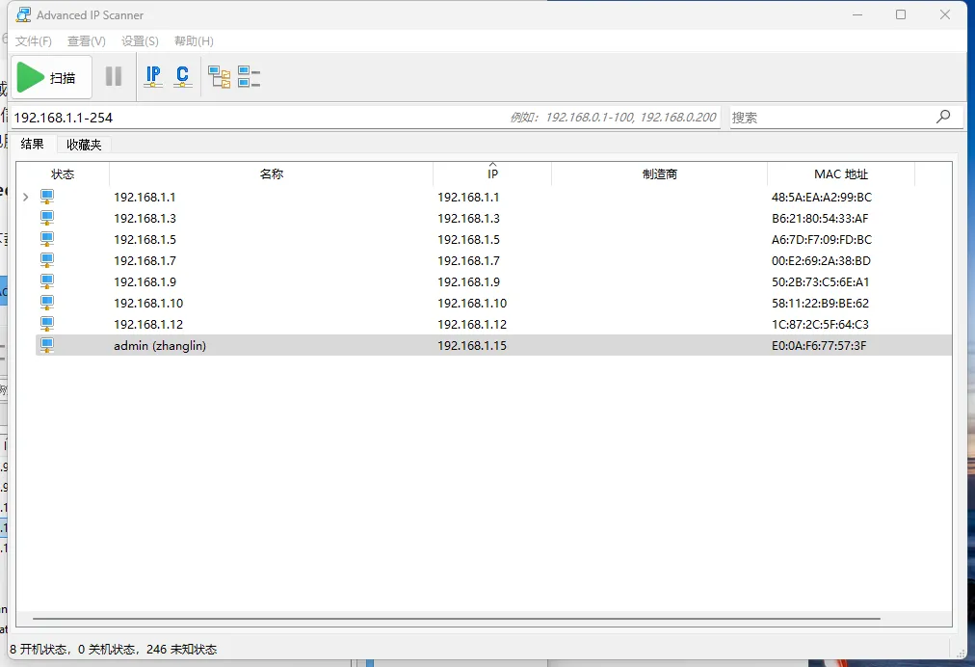Image resolution: width=975 pixels, height=667 pixels.
Task: Select the device named admin (zhanglin)
Action: [160, 346]
